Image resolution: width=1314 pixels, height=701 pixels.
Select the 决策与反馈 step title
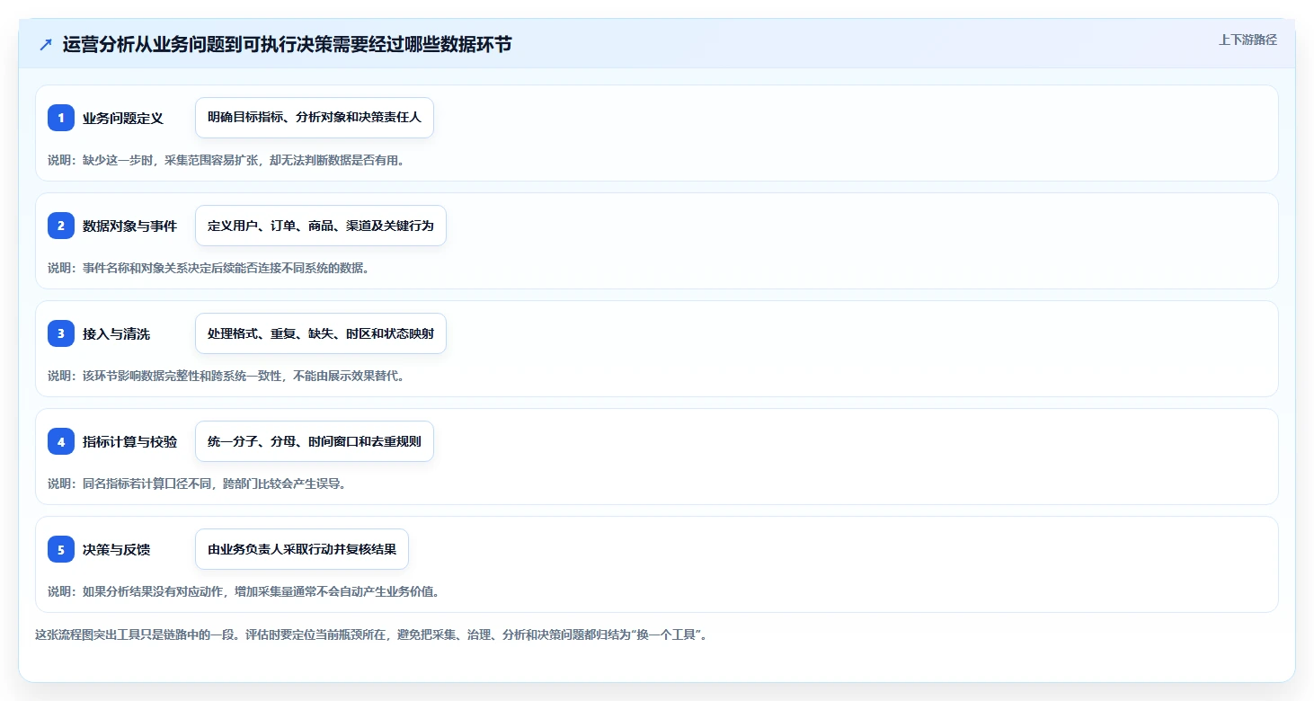coord(116,549)
